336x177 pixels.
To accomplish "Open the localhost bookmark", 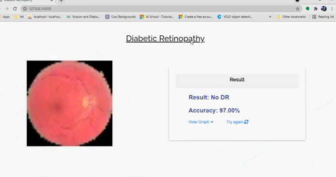I will point(45,17).
